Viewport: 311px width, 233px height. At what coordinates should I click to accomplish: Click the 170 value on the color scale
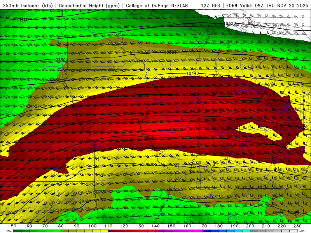pos(203,226)
